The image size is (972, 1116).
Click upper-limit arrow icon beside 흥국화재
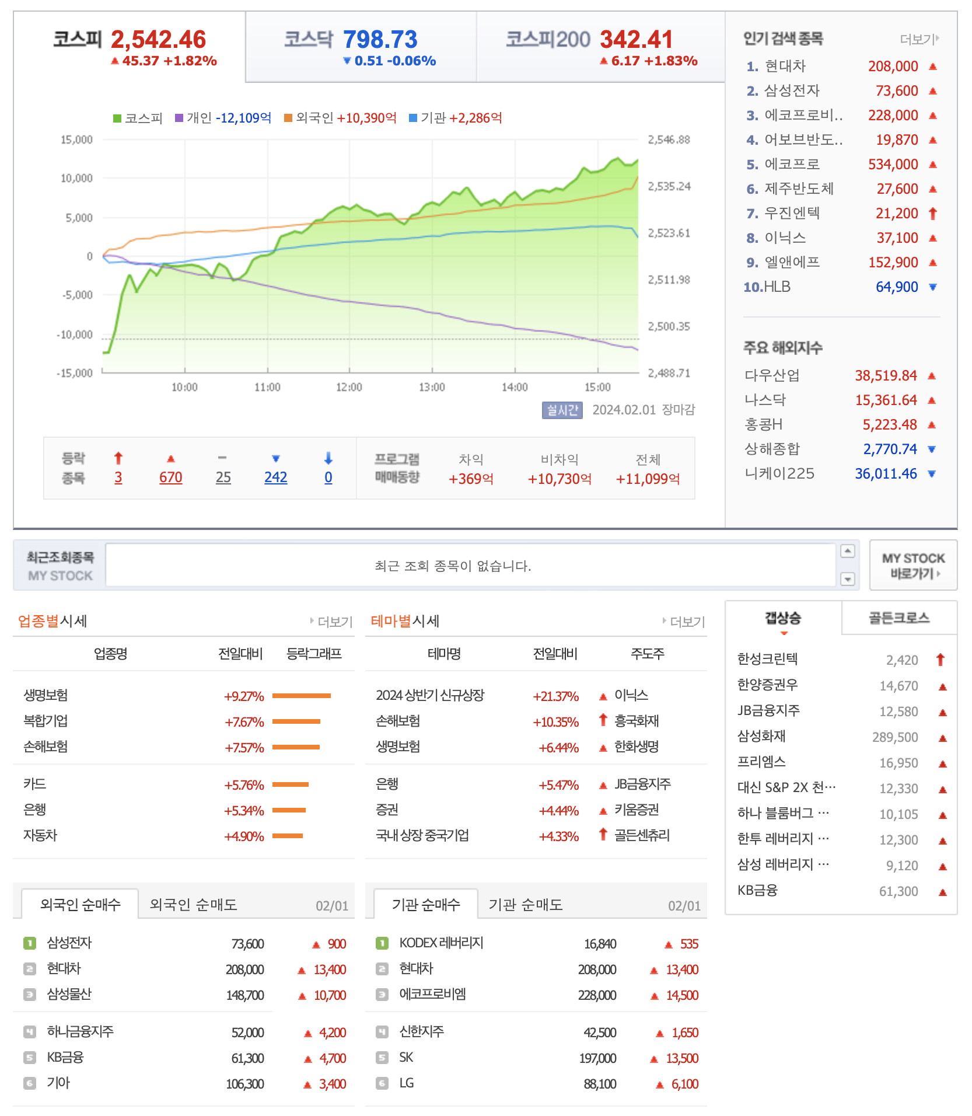coord(603,720)
